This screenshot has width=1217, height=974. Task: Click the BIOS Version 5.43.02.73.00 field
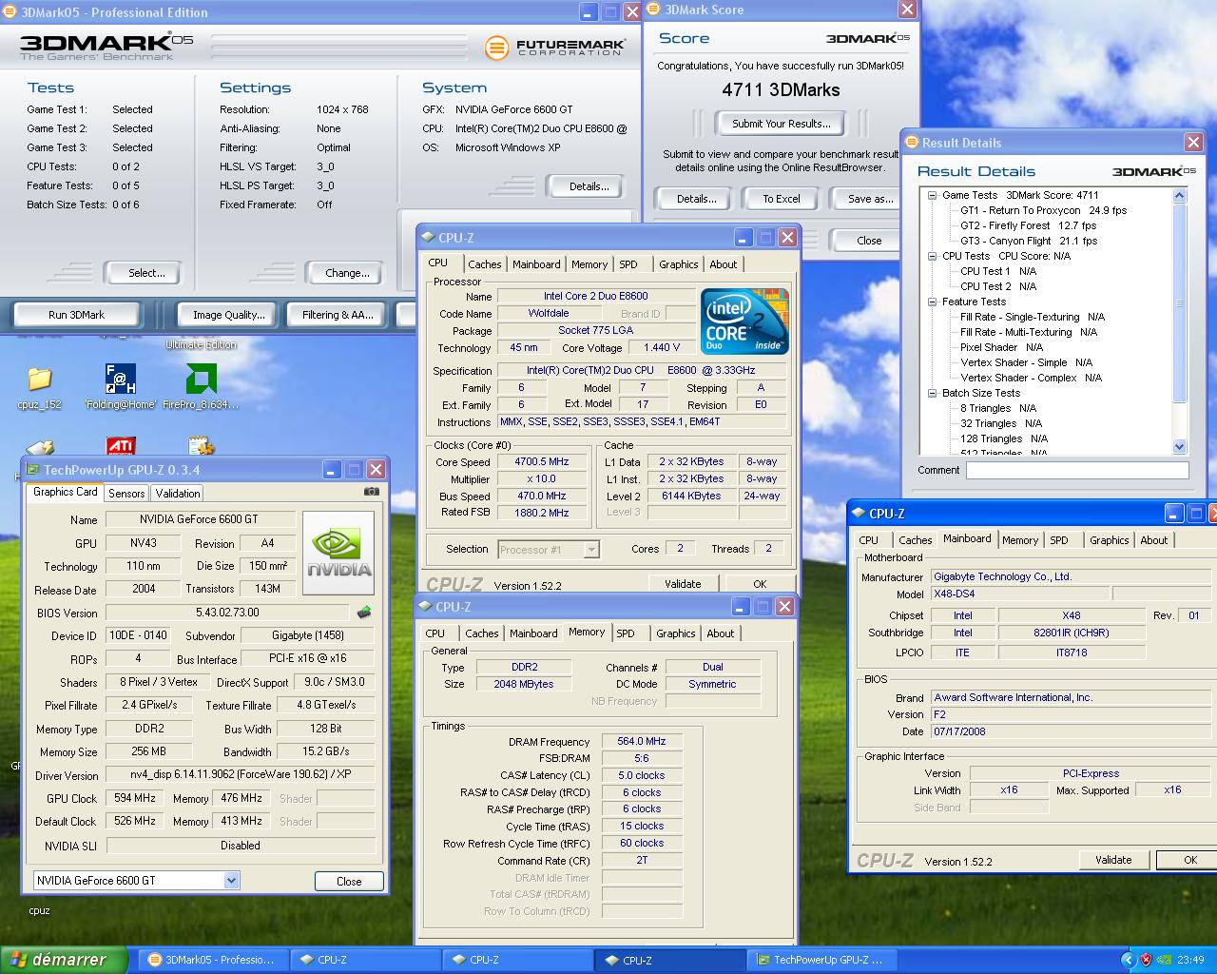[228, 613]
